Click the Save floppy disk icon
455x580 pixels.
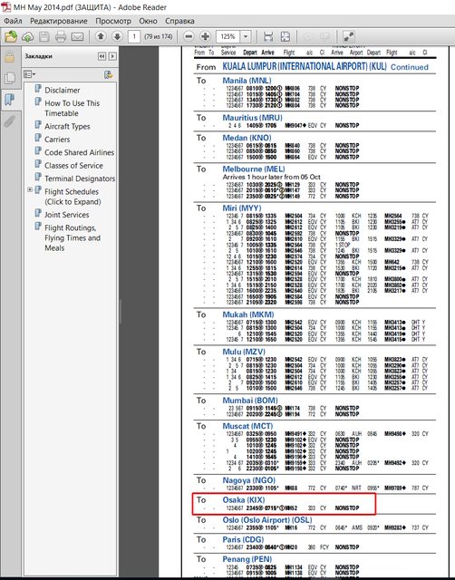[x=44, y=36]
